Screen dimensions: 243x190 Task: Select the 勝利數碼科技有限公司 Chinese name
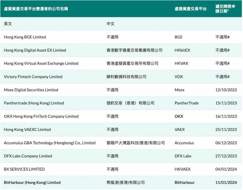[x=126, y=77]
